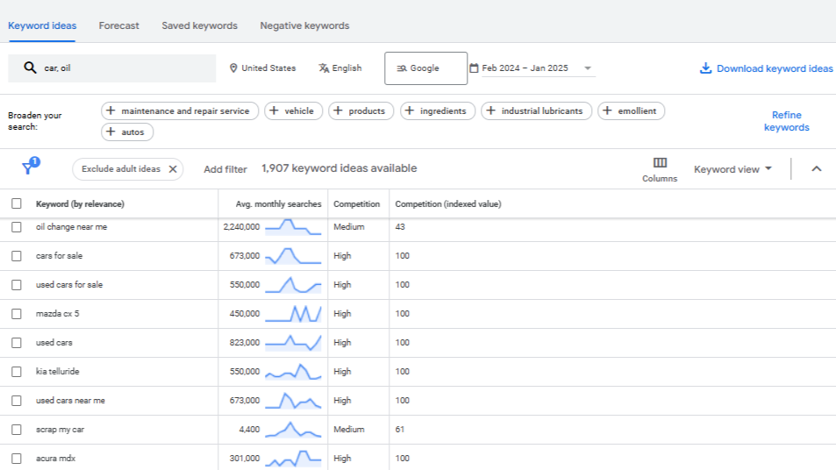Click the search network icon beside Google
This screenshot has width=836, height=470.
(x=402, y=68)
